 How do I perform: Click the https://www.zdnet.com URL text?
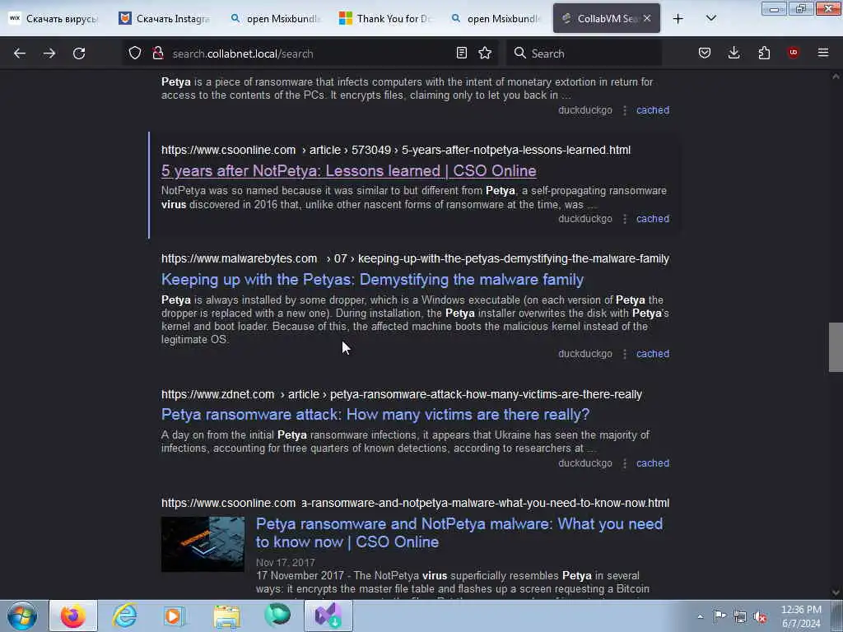(217, 394)
